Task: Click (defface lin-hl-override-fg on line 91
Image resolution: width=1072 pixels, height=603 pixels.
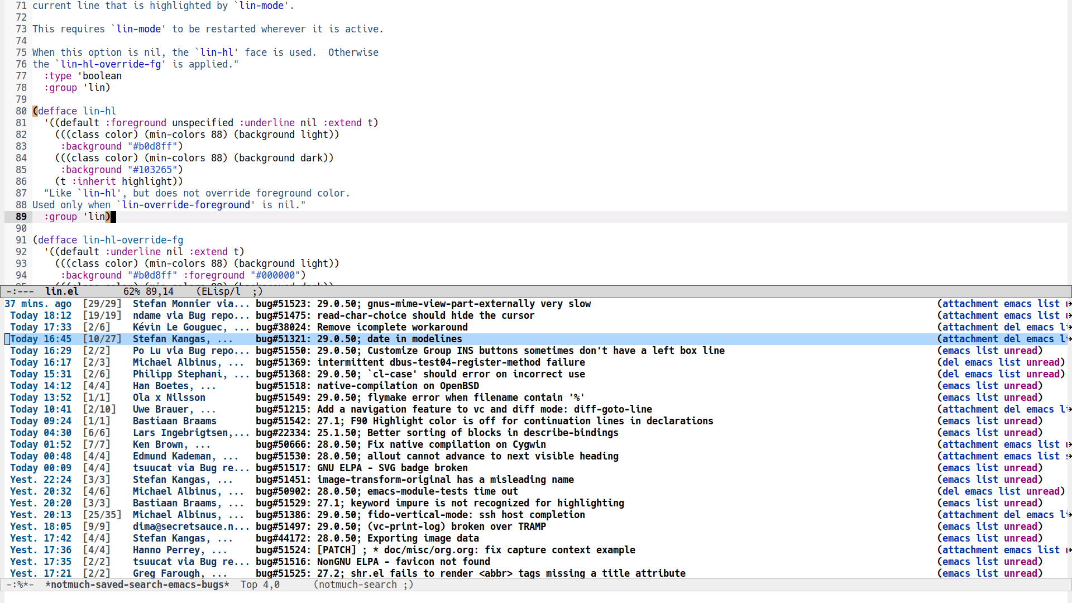Action: click(x=108, y=240)
